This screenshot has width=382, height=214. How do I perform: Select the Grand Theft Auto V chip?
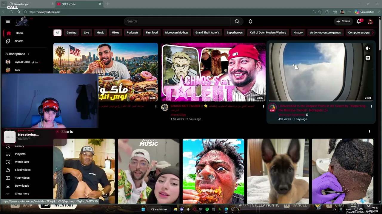(207, 33)
